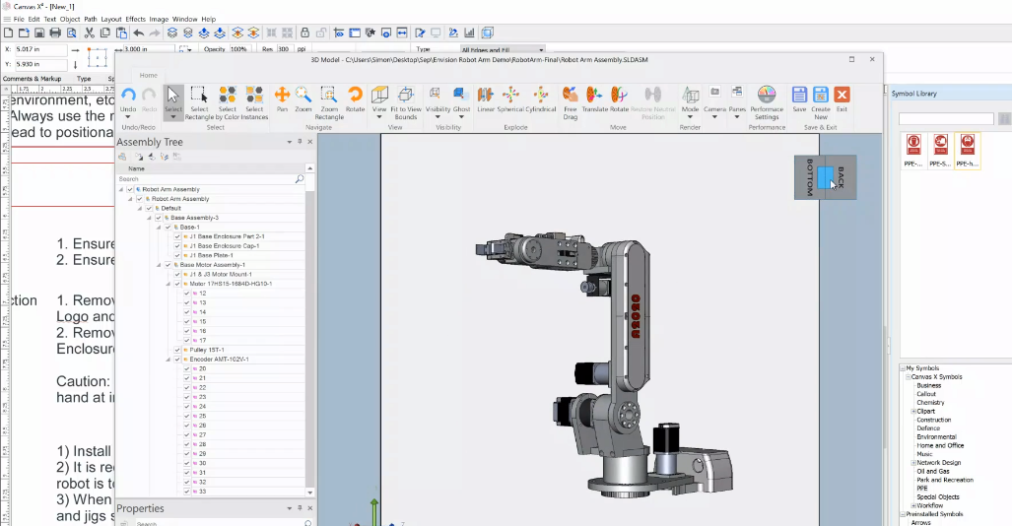Collapse the Base Assembly-3 tree node
Viewport: 1012px width, 526px height.
click(x=149, y=218)
